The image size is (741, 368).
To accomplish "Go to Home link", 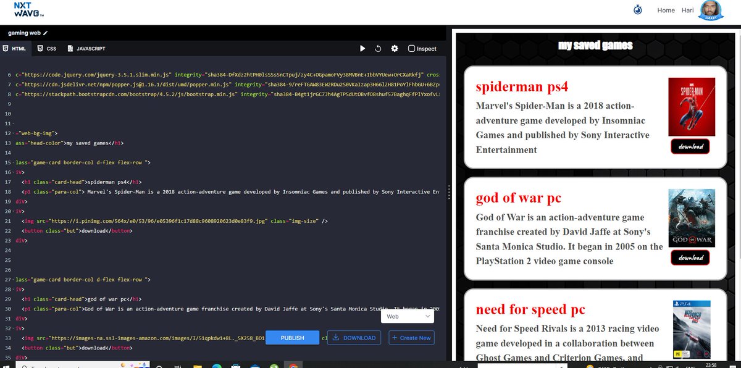I will click(x=666, y=10).
